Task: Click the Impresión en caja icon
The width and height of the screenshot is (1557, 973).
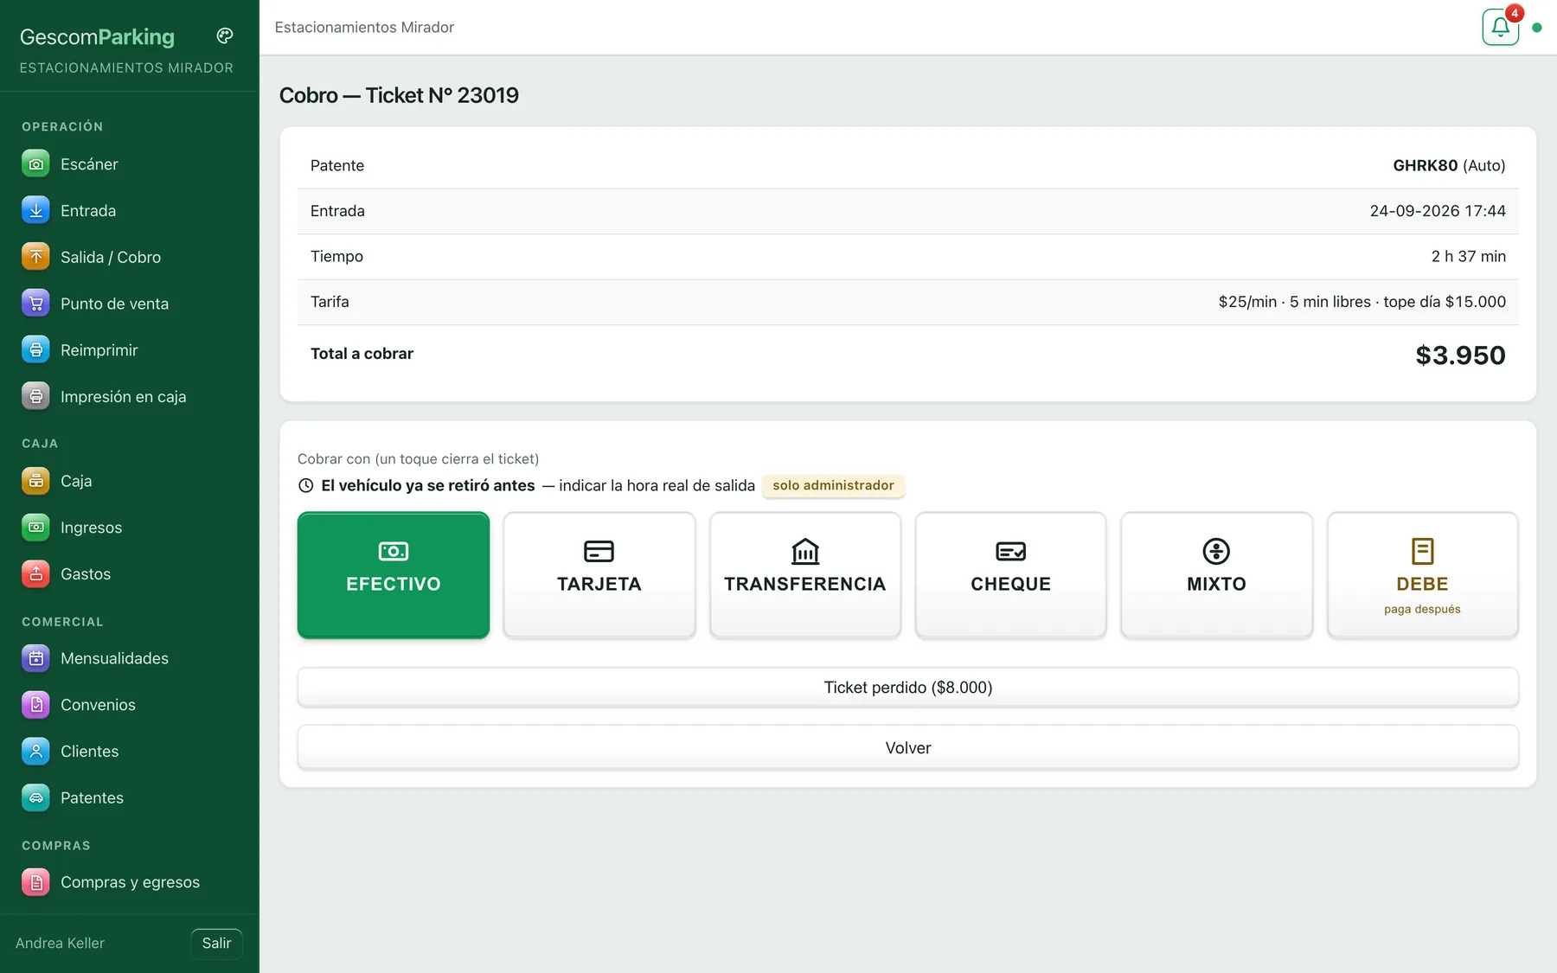Action: (35, 397)
